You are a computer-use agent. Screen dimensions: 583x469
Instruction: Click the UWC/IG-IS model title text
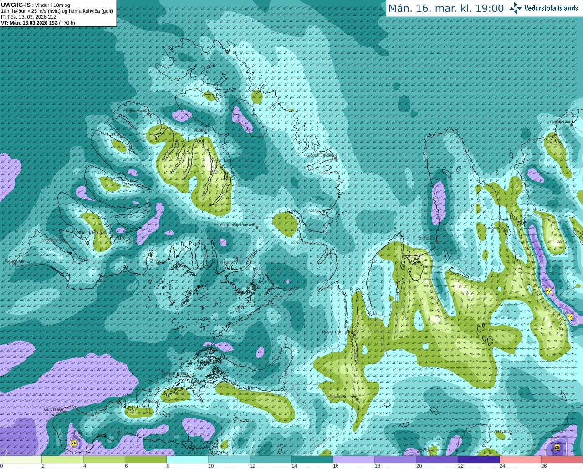pyautogui.click(x=15, y=5)
